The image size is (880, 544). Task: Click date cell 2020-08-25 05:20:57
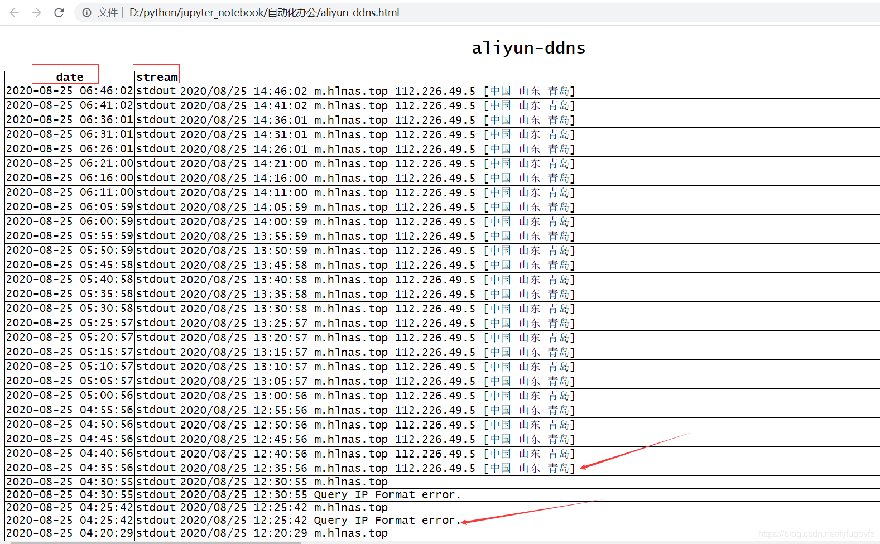[70, 338]
